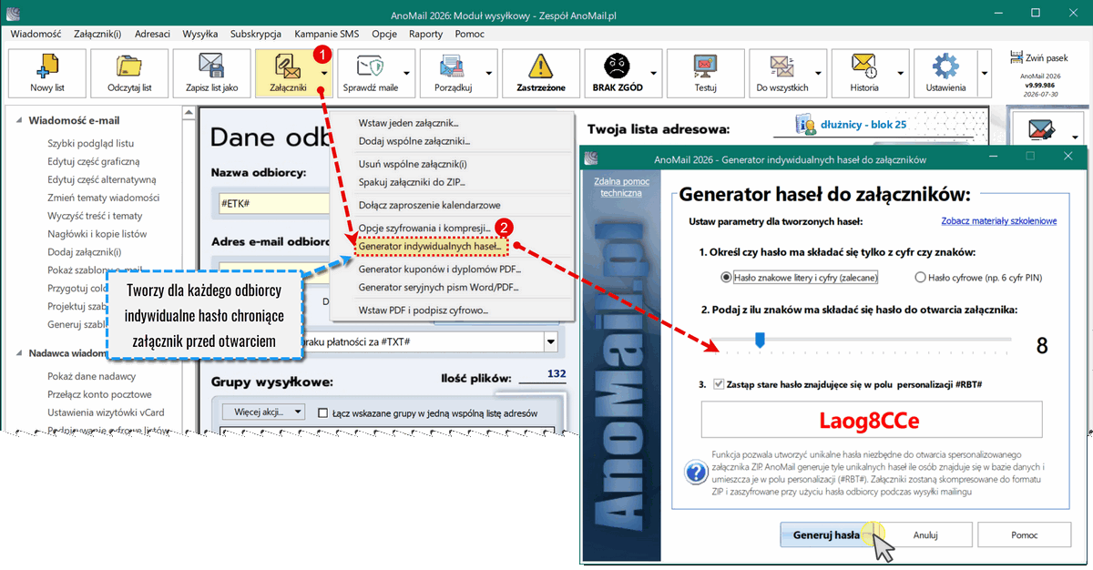Image resolution: width=1093 pixels, height=570 pixels.
Task: Open the Adresaci menu
Action: [152, 34]
